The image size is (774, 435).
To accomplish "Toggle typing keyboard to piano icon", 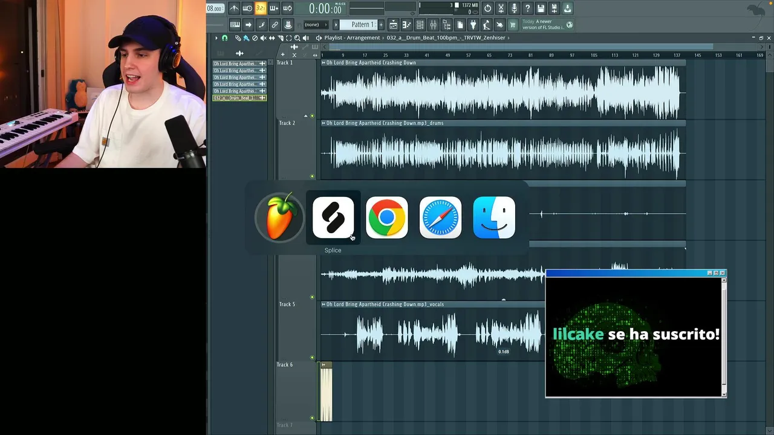I will coord(235,25).
